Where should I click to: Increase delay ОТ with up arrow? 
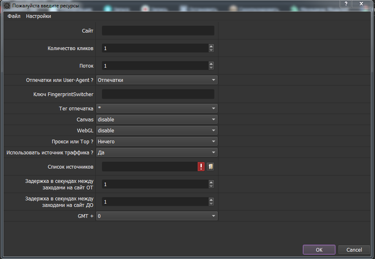click(211, 182)
